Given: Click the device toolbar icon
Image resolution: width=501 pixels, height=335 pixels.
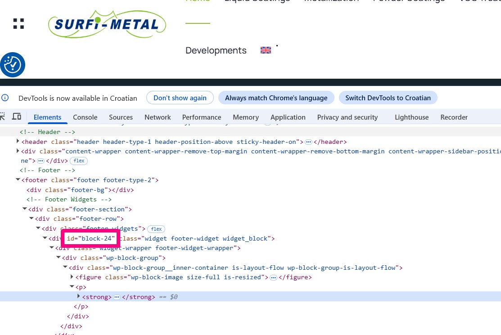Looking at the screenshot, I should [17, 117].
